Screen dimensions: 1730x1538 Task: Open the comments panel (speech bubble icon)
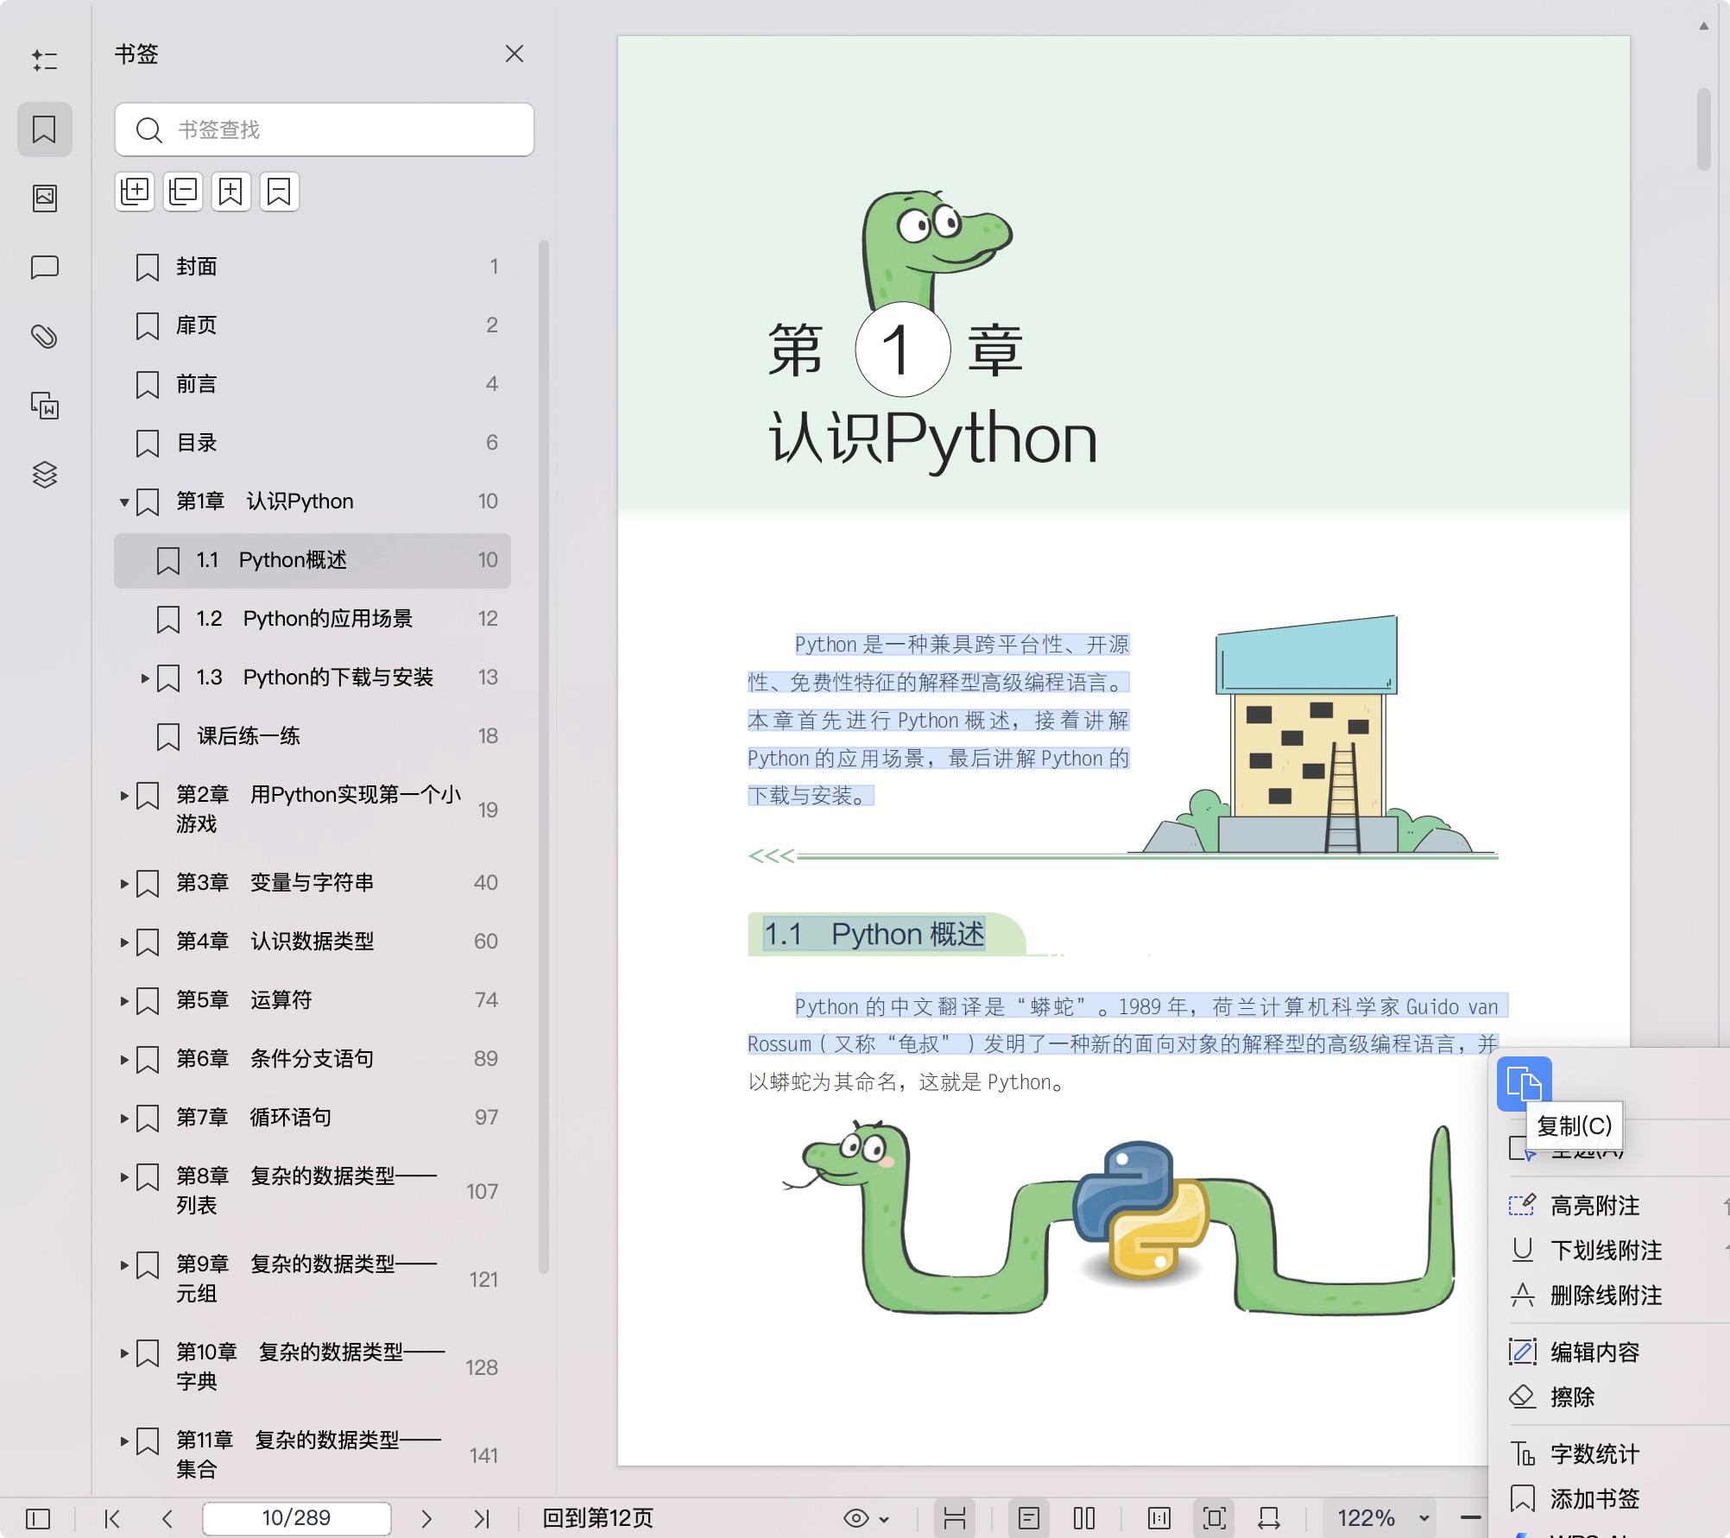45,268
